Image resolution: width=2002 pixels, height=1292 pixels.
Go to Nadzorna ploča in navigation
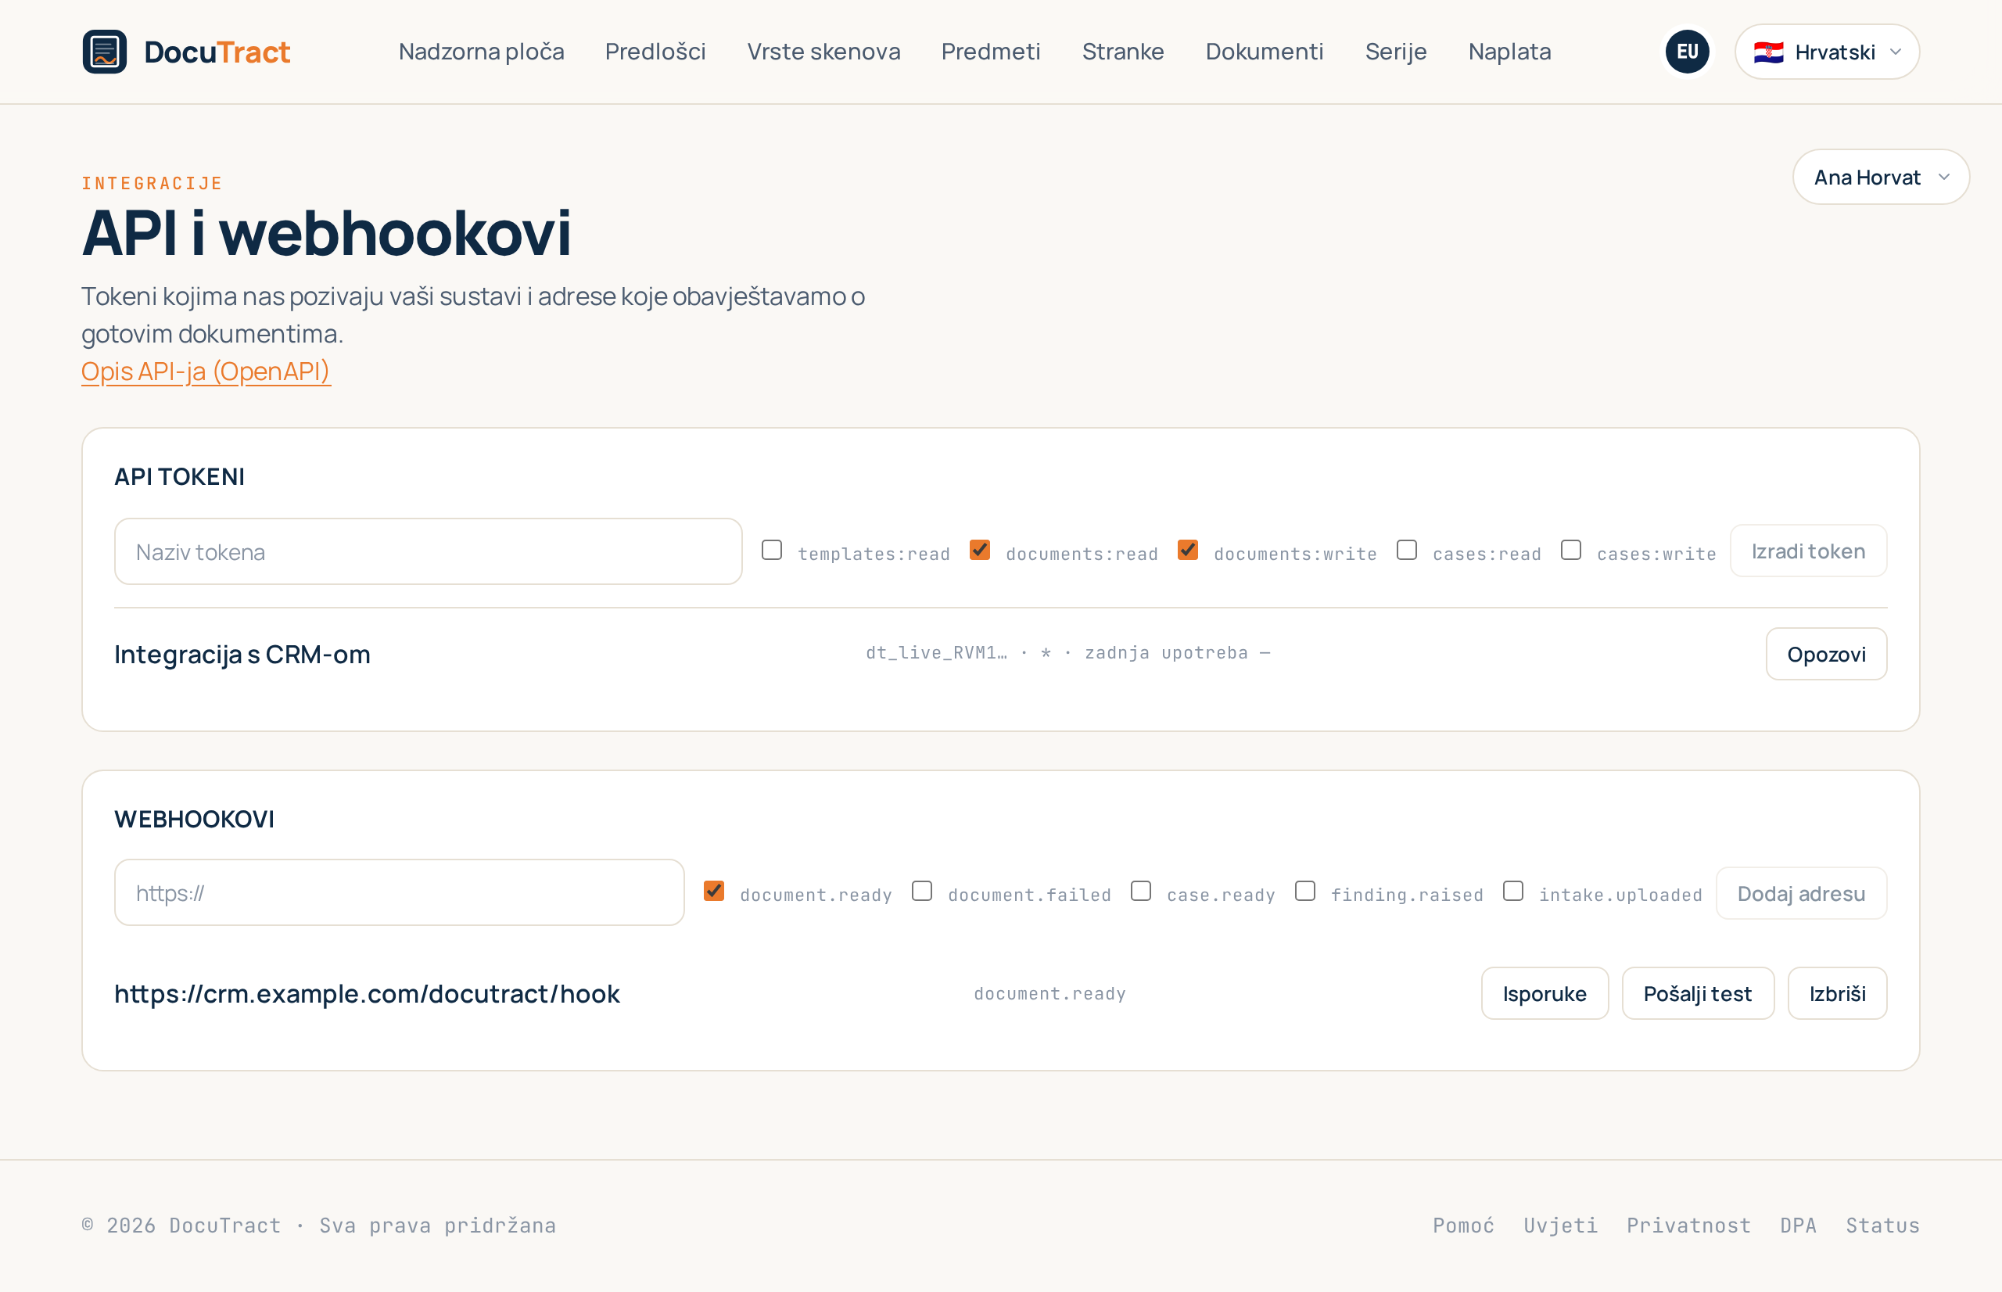point(482,52)
